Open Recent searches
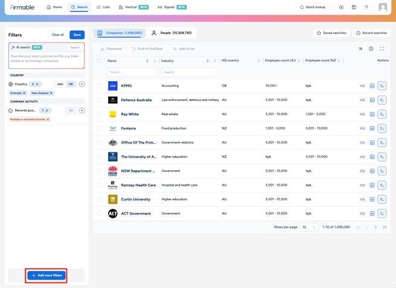Screen dimensions: 396x288 (x=371, y=33)
